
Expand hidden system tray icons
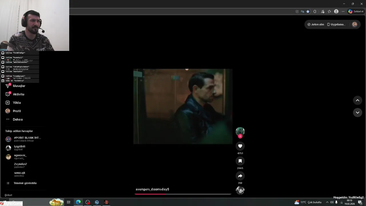[x=327, y=202]
